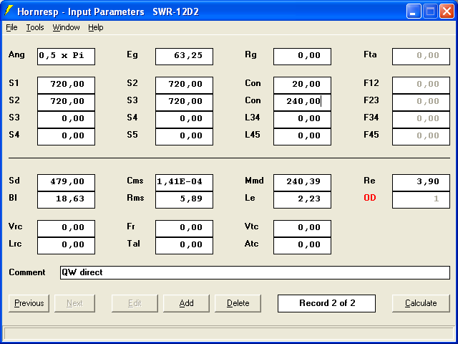Click the red OD label
The height and width of the screenshot is (344, 458).
[x=370, y=198]
